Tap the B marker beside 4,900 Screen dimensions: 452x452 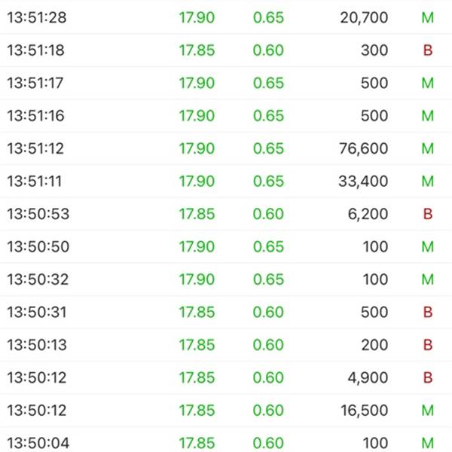428,377
